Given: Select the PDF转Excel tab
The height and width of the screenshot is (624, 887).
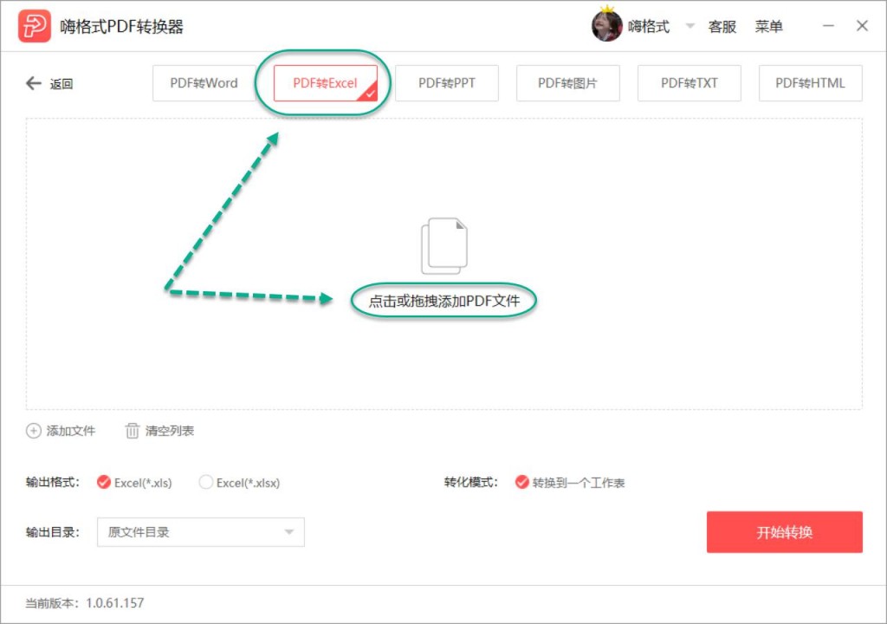Looking at the screenshot, I should pyautogui.click(x=326, y=83).
